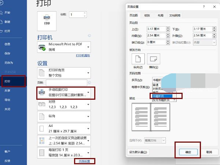Click printer info icon beside 打印机 heading
Image resolution: width=220 pixels, height=165 pixels.
[89, 36]
